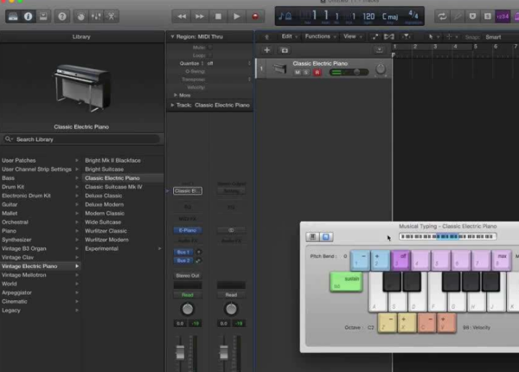Add a new track with plus button

[266, 50]
